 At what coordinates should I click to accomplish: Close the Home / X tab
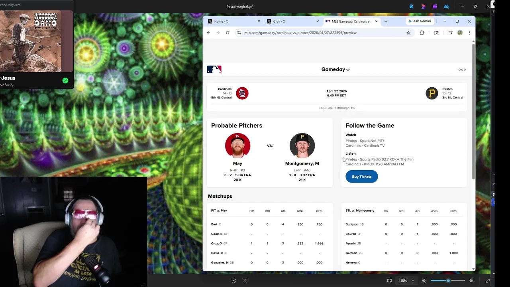pos(259,22)
